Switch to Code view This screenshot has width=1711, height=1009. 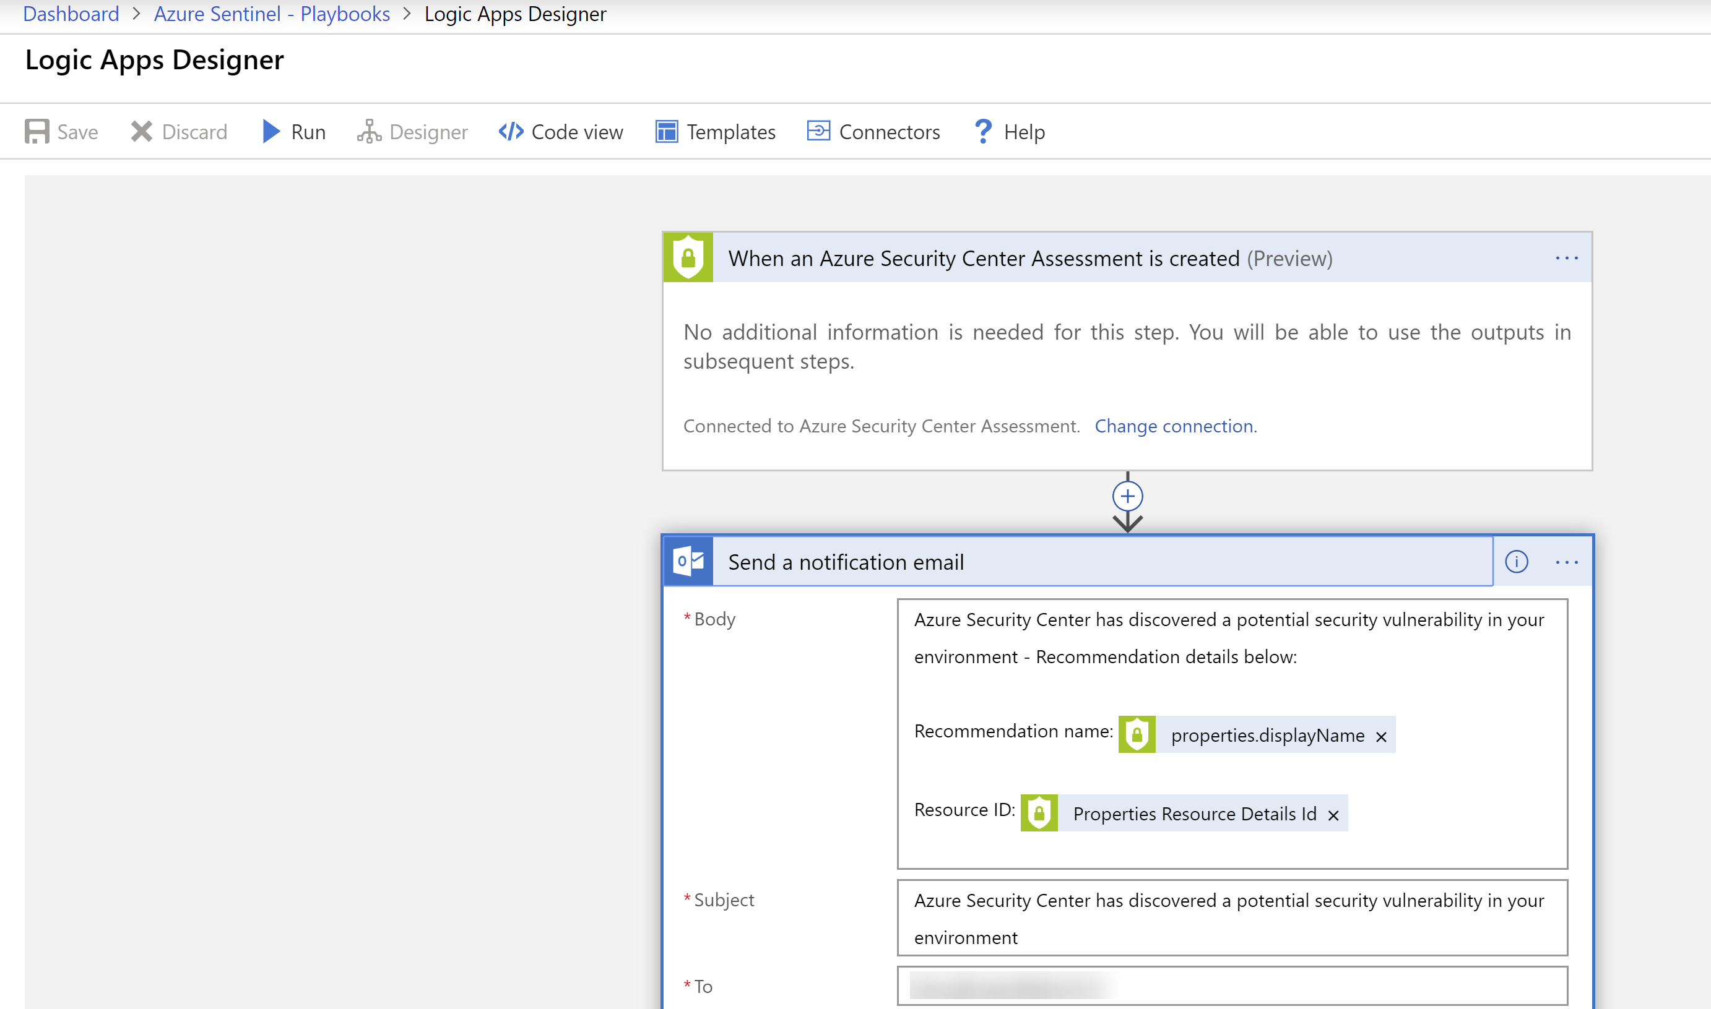coord(577,132)
